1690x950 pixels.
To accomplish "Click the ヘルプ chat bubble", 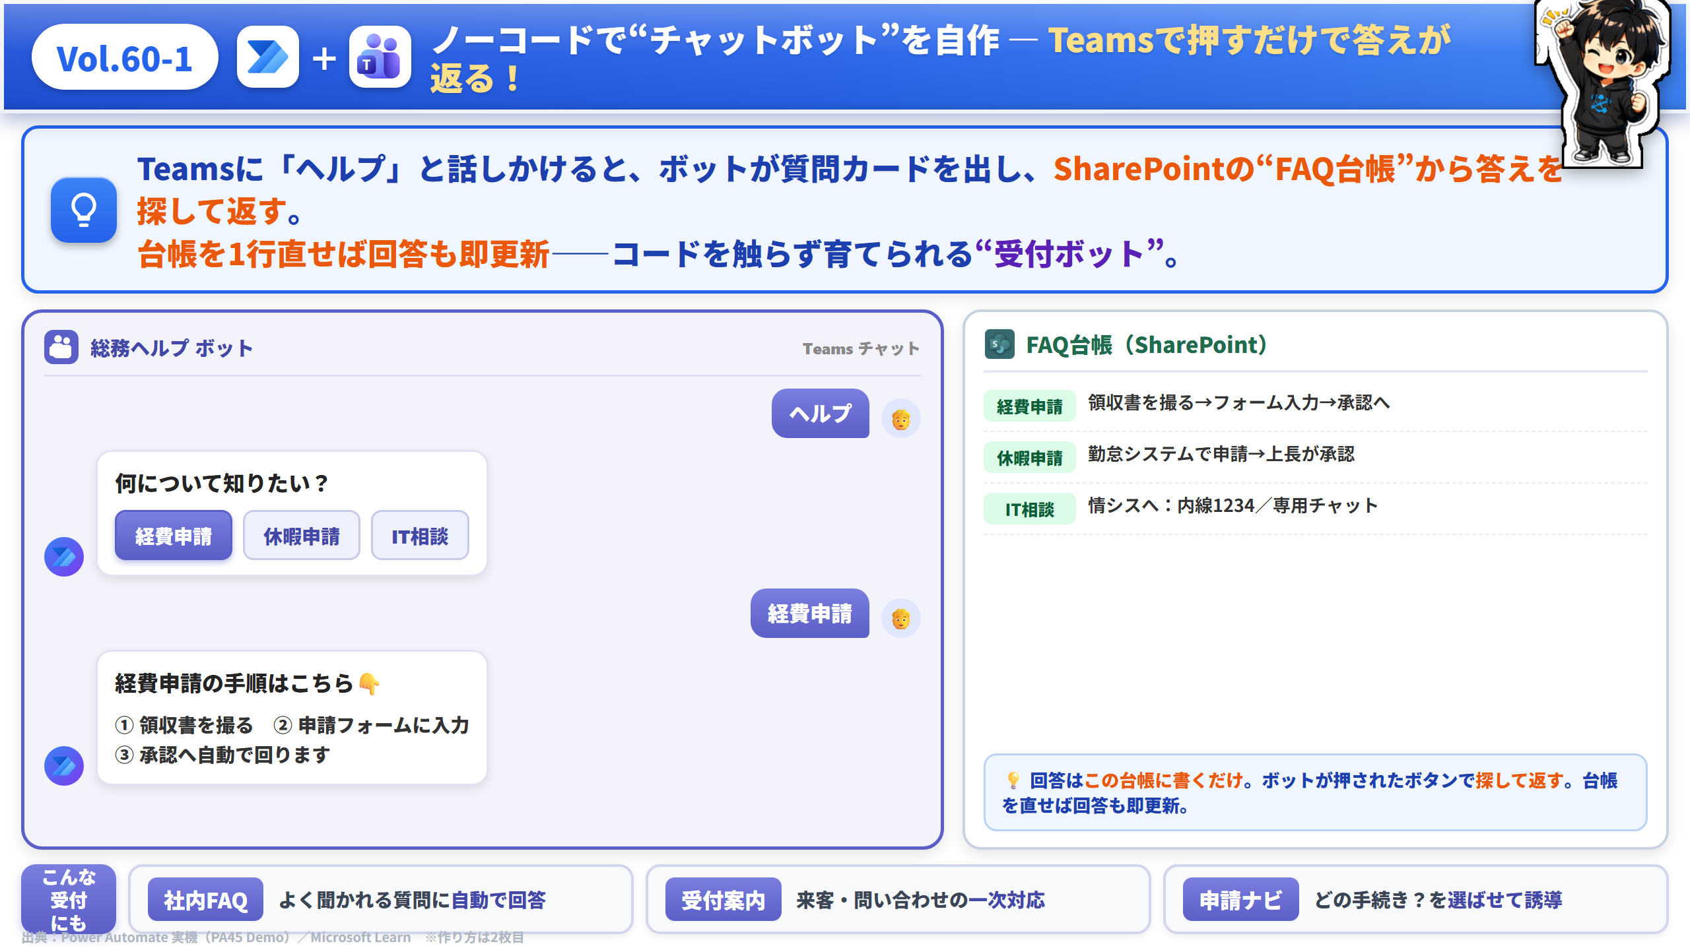I will (821, 414).
